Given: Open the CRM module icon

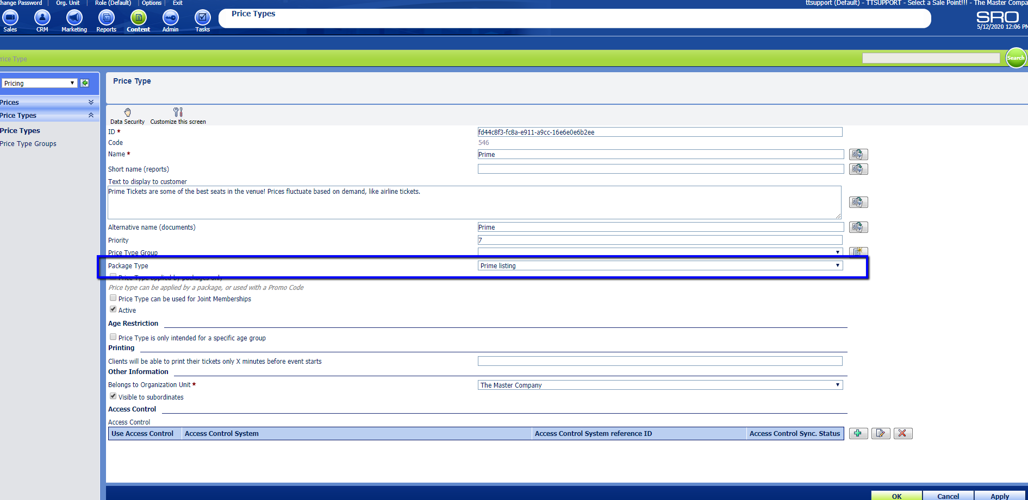Looking at the screenshot, I should [42, 18].
